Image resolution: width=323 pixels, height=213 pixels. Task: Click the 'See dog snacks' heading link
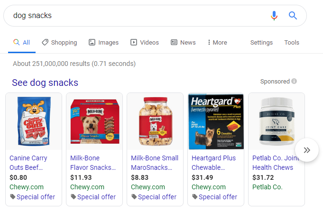click(45, 83)
